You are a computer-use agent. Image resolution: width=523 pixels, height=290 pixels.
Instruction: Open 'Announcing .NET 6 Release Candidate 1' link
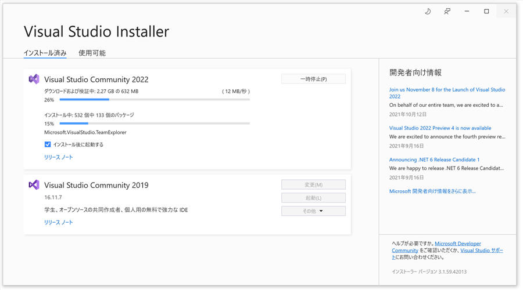(434, 159)
